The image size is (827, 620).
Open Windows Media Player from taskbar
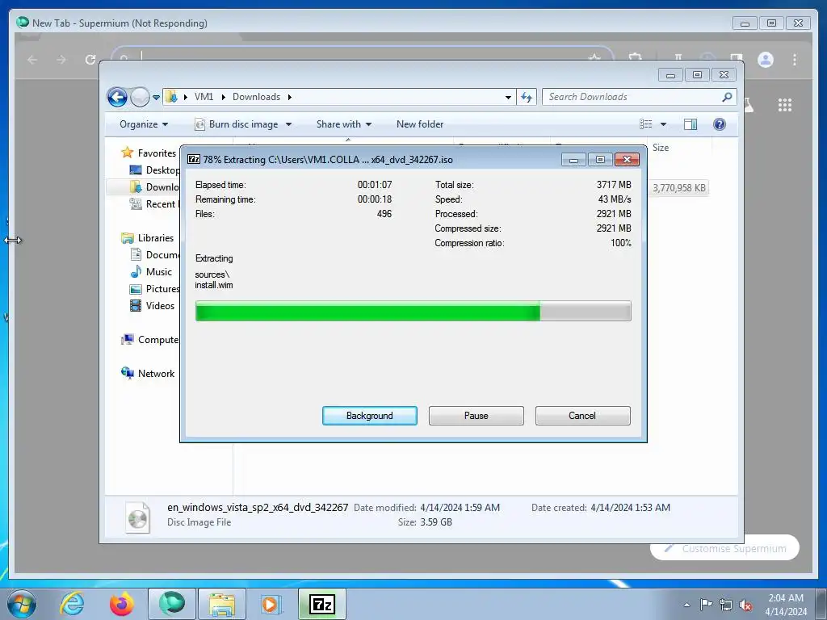click(x=271, y=604)
